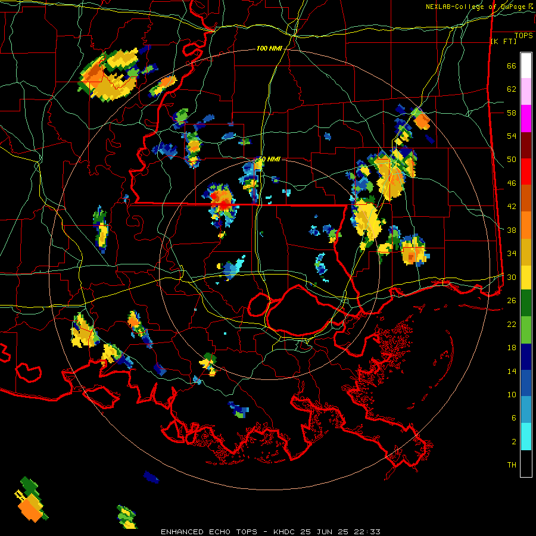Click the "42" legend value
This screenshot has width=536, height=536.
[512, 207]
